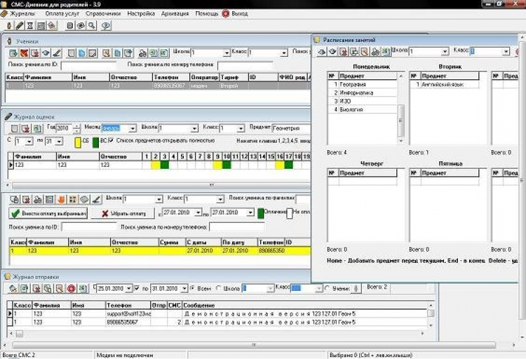526x359 pixels.
Task: Click the eye icon in Расписание занятий toolbar
Action: click(x=332, y=52)
